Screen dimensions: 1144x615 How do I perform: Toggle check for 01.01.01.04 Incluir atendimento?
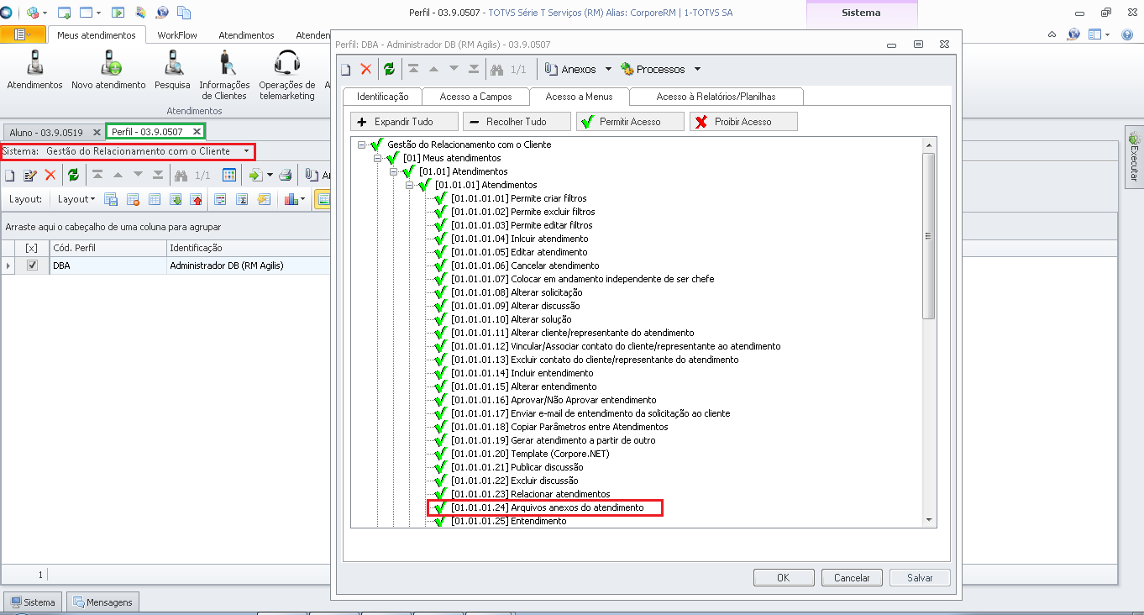[440, 239]
